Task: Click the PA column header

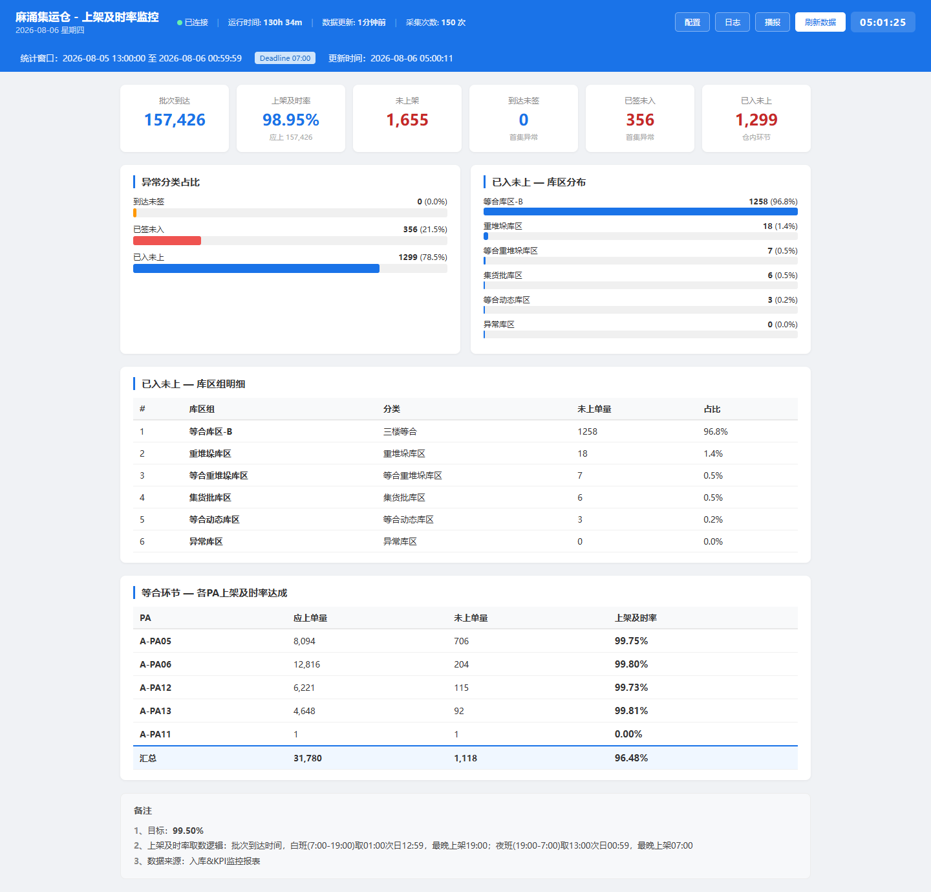Action: (145, 618)
